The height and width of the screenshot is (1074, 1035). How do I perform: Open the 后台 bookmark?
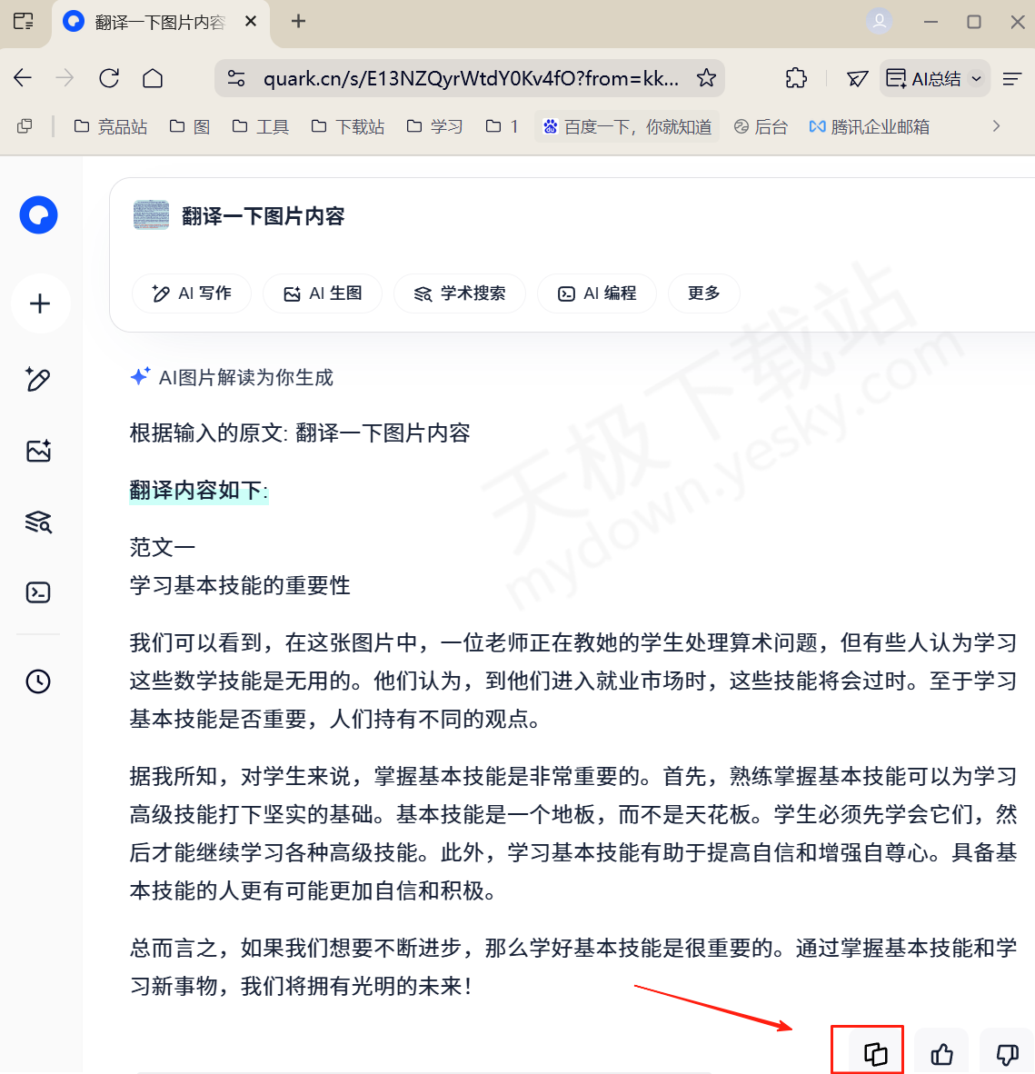[761, 126]
